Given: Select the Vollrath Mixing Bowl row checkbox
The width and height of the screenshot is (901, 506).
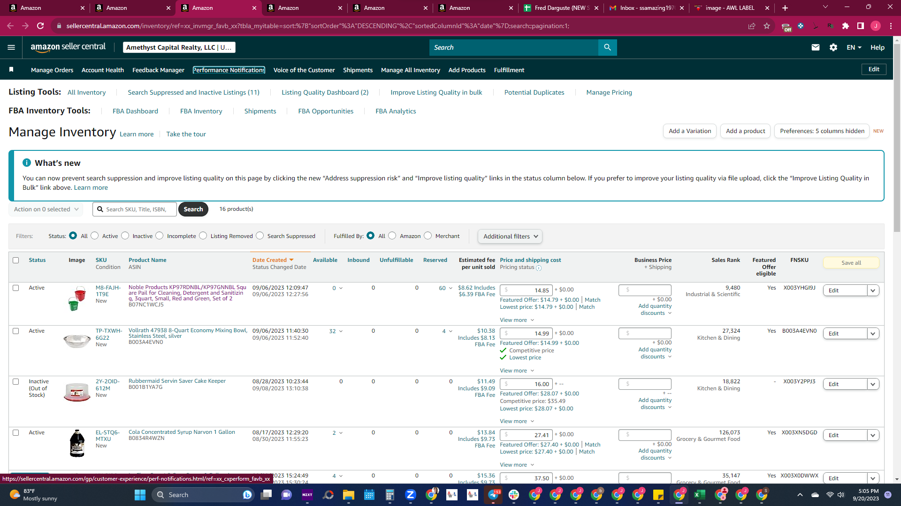Looking at the screenshot, I should 16,331.
